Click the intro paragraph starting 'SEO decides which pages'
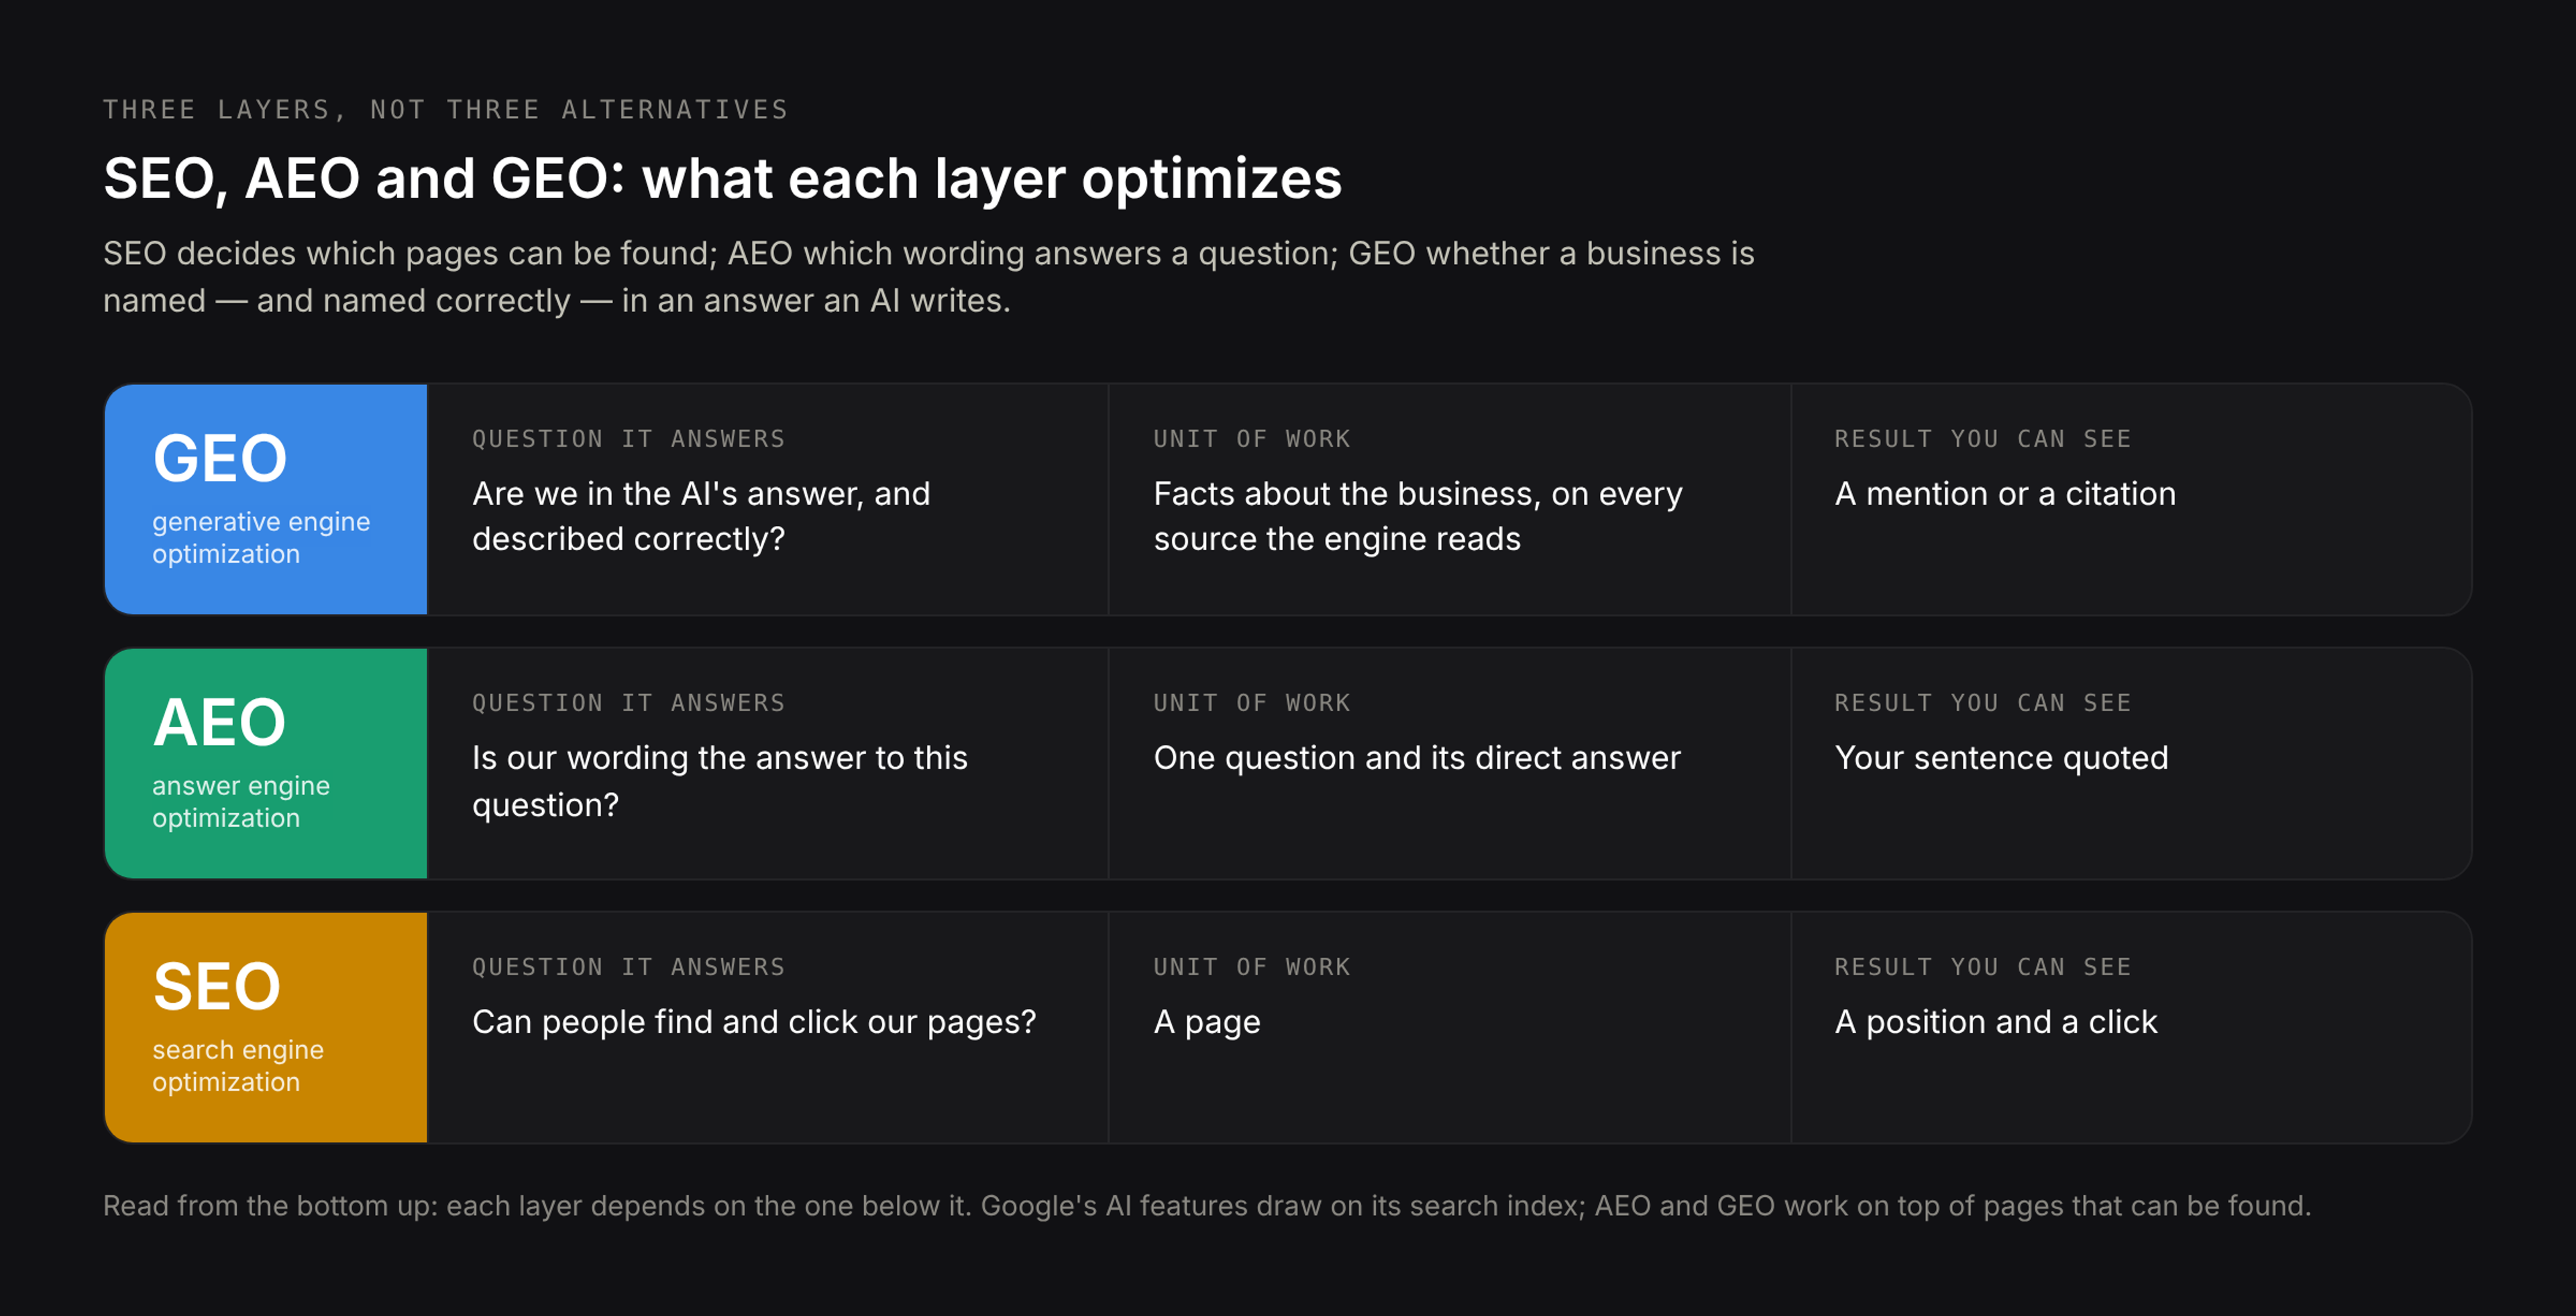 click(929, 277)
